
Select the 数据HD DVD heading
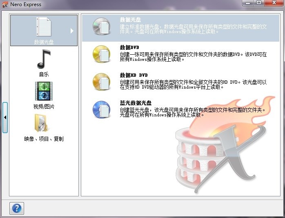[134, 75]
